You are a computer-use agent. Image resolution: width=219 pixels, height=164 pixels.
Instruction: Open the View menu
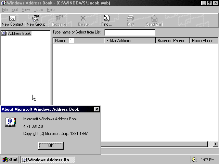point(26,10)
